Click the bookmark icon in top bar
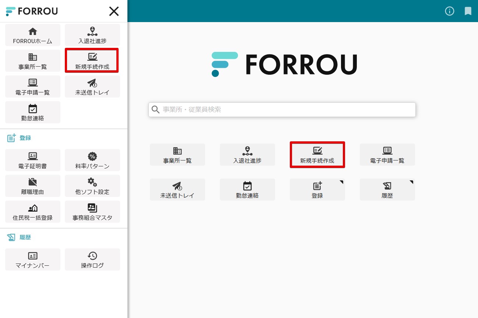Viewport: 478px width, 318px height. 468,11
